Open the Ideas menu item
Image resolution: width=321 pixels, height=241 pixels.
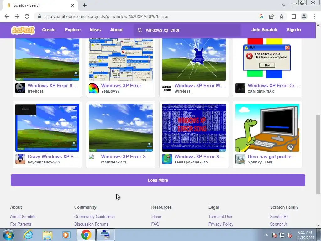click(x=95, y=30)
